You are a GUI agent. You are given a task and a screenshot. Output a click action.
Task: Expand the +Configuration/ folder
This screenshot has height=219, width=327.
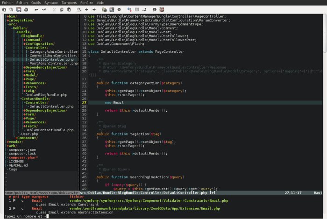pyautogui.click(x=39, y=44)
